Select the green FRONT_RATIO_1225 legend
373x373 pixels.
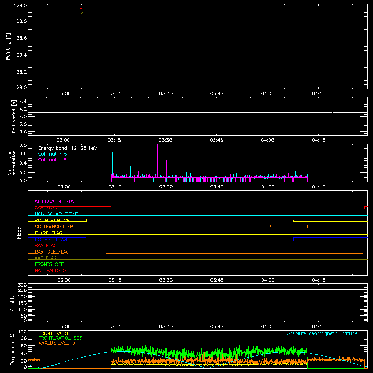point(60,338)
